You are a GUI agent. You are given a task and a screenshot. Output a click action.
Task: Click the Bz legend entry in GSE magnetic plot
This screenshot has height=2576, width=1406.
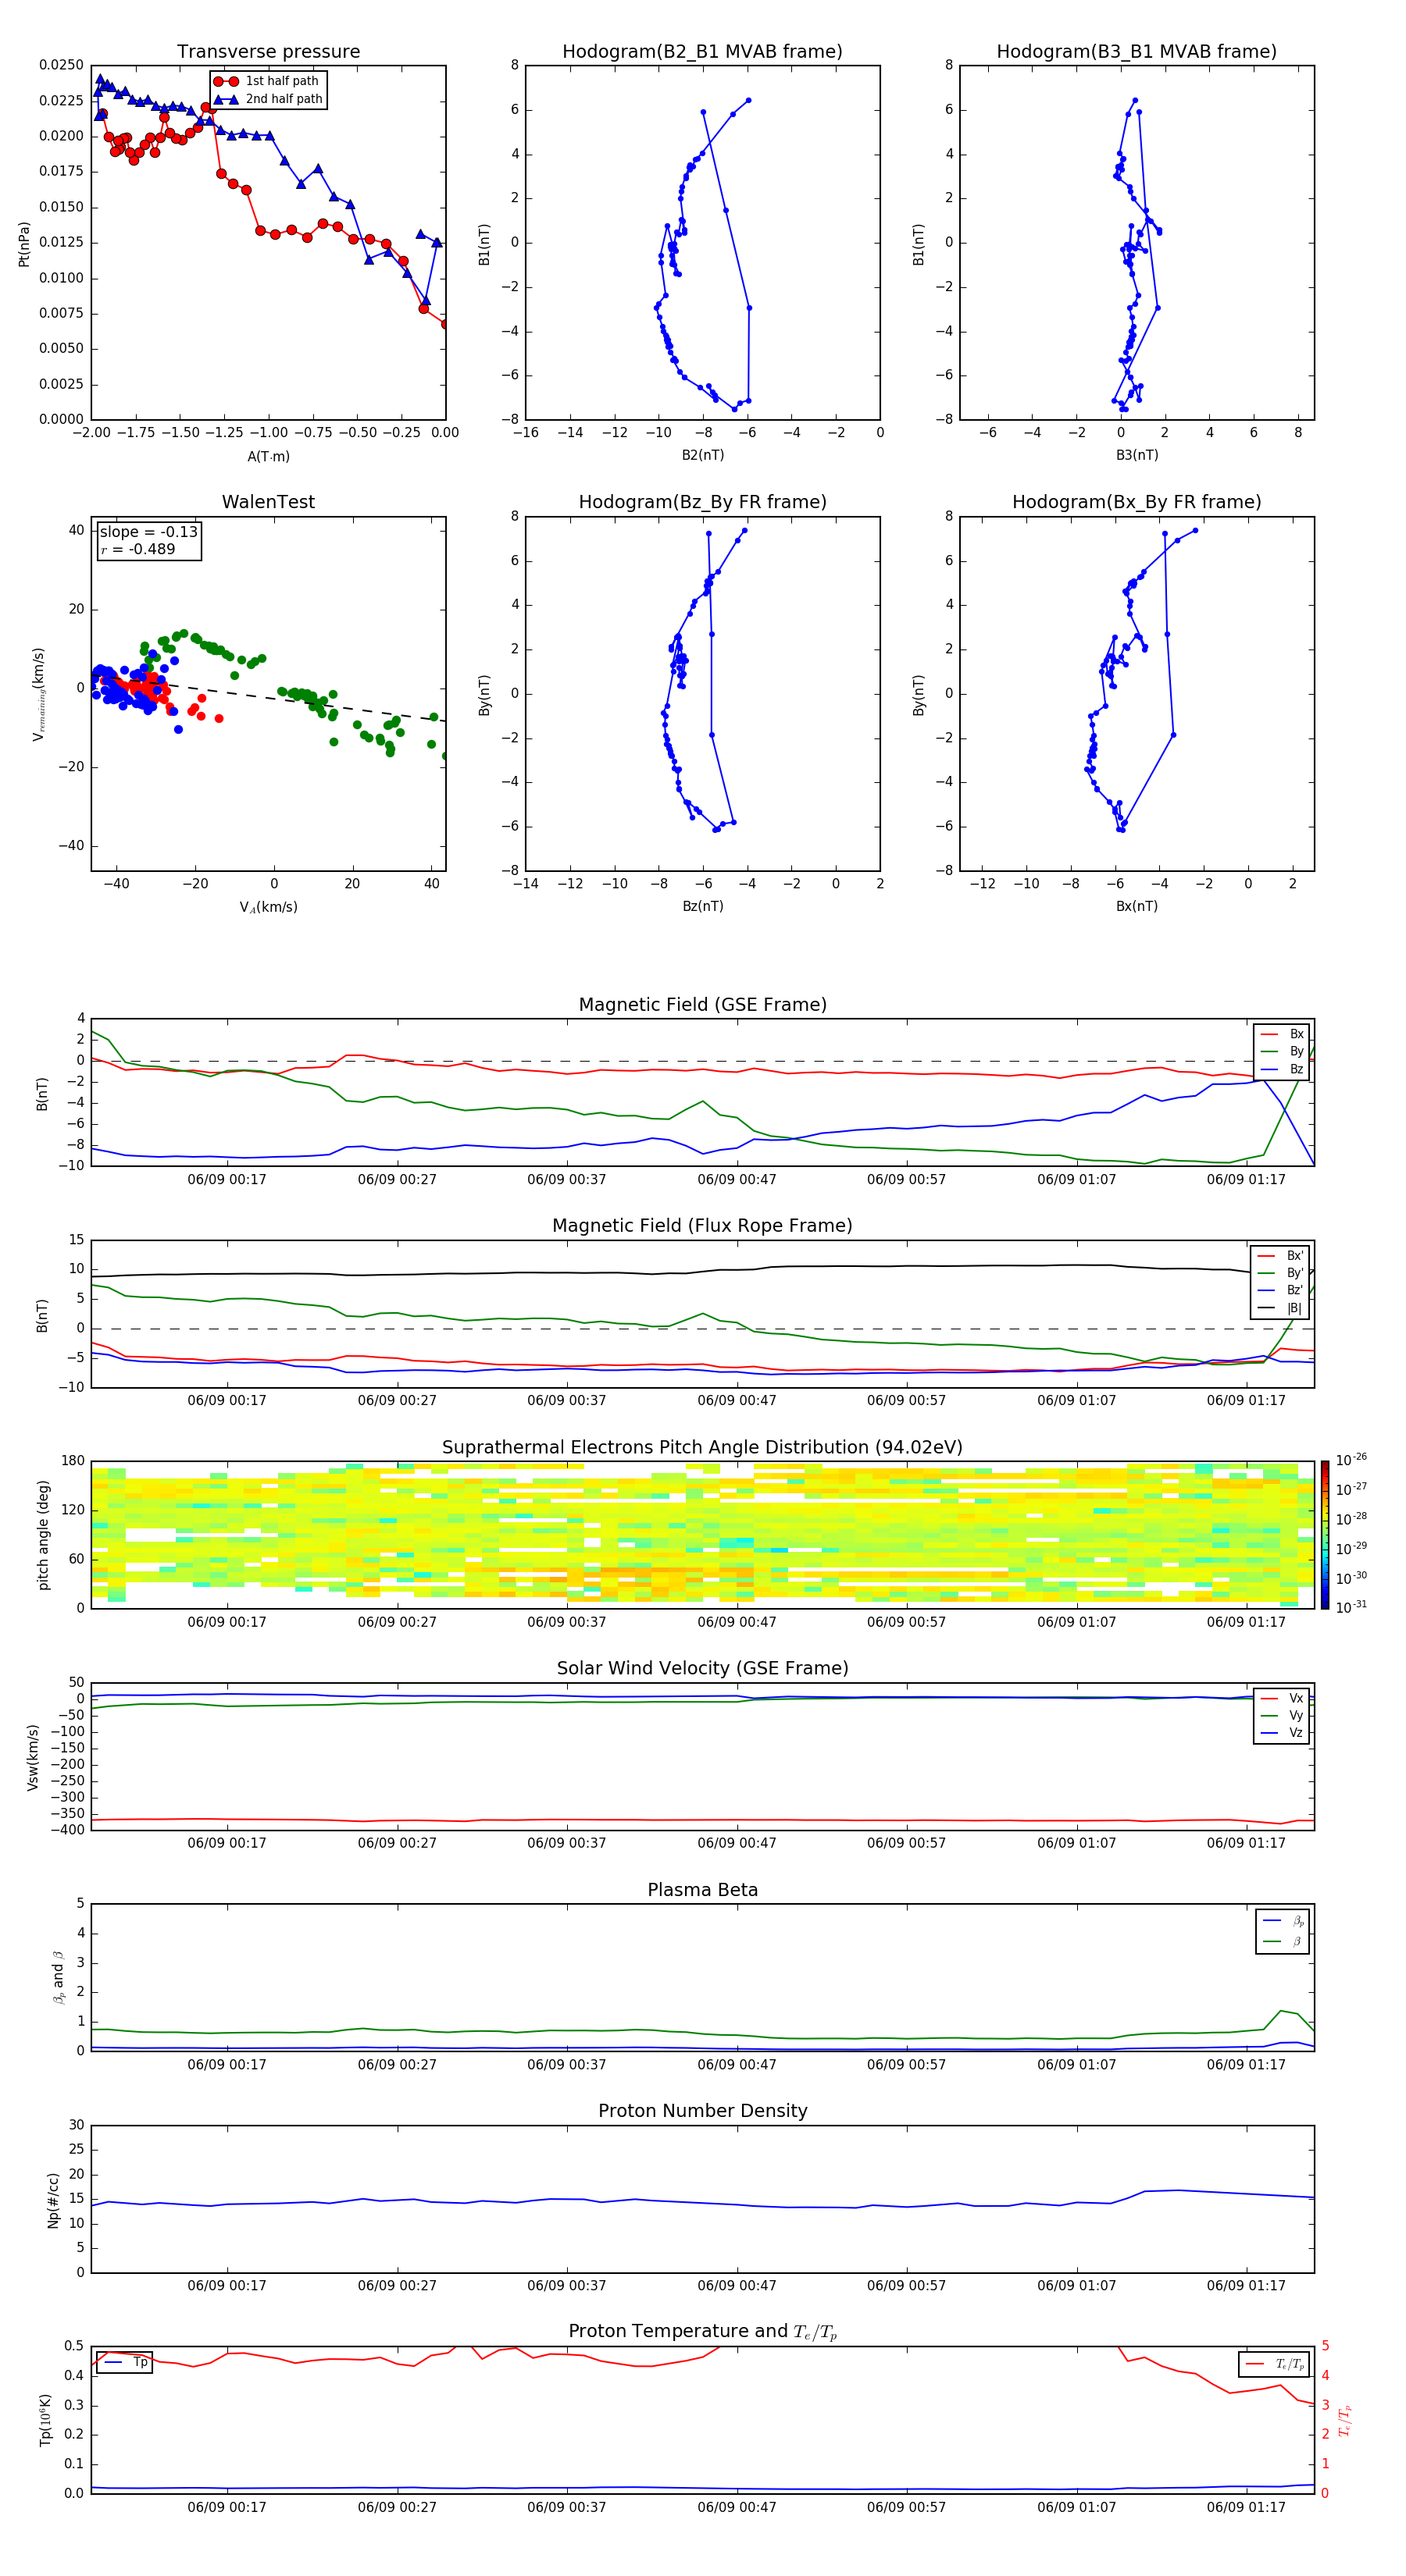(1282, 1069)
